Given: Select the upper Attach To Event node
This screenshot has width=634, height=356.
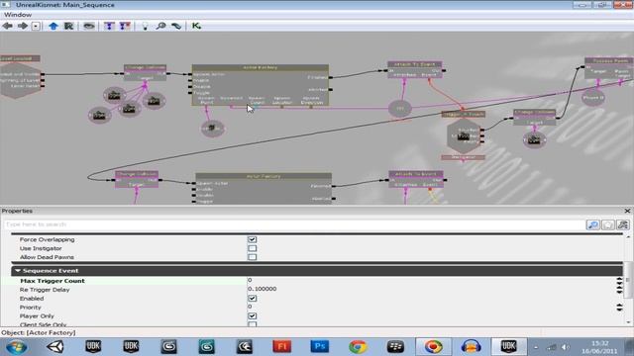Looking at the screenshot, I should tap(415, 69).
